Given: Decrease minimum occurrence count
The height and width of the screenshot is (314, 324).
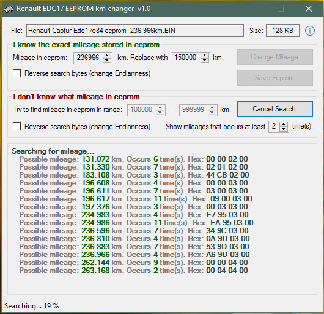Looking at the screenshot, I should click(284, 129).
